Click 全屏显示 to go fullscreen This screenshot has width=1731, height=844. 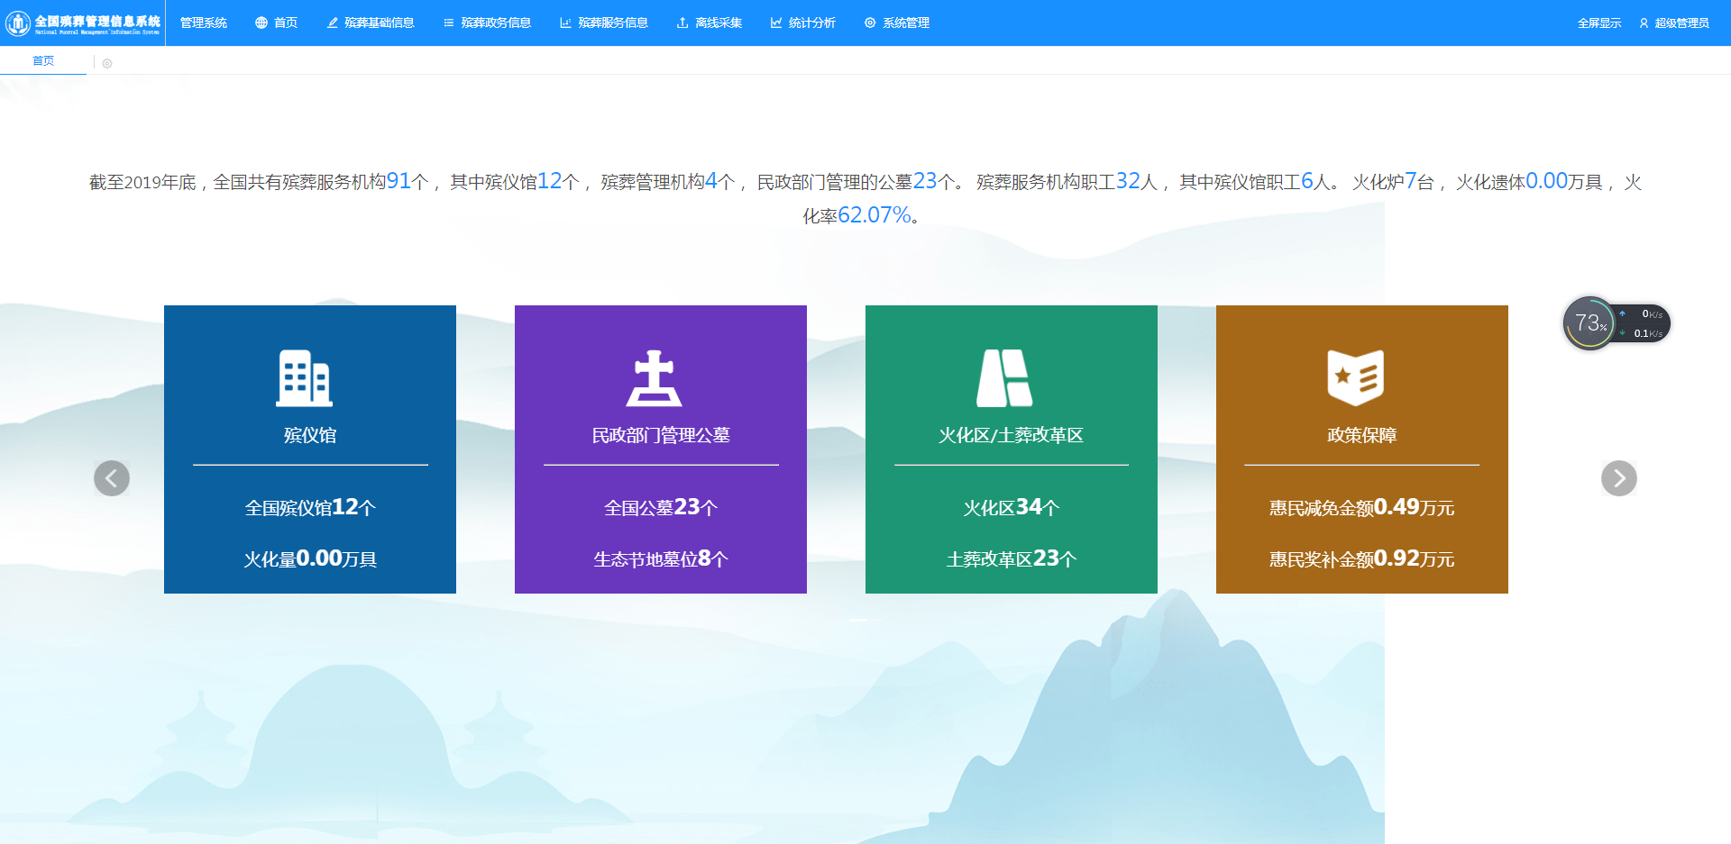click(x=1599, y=23)
